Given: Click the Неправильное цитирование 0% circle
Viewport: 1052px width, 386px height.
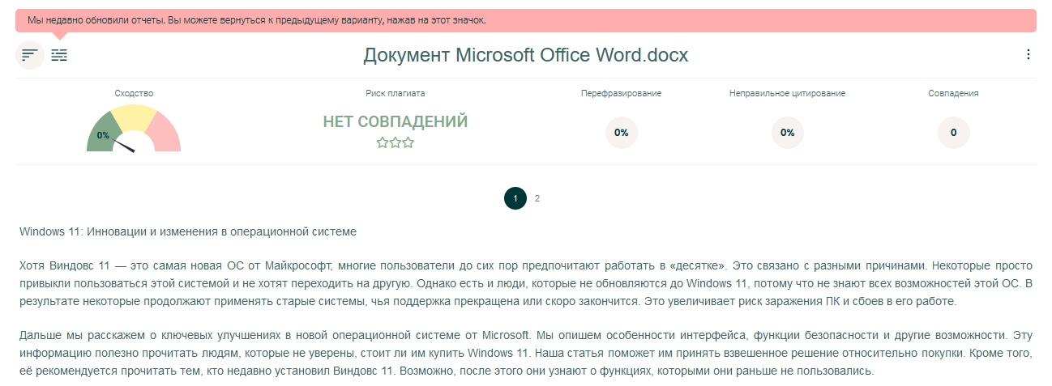Looking at the screenshot, I should click(787, 133).
